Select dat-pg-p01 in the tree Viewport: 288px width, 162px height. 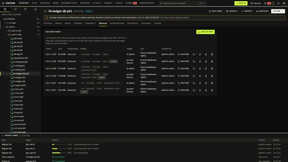[18, 54]
